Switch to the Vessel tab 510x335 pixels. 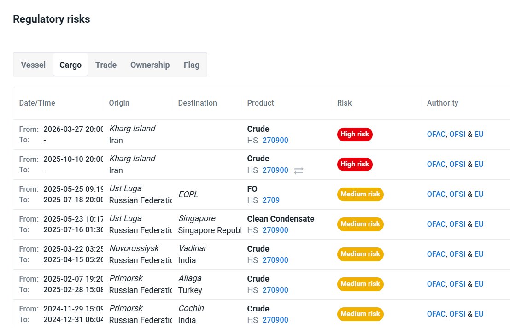33,65
